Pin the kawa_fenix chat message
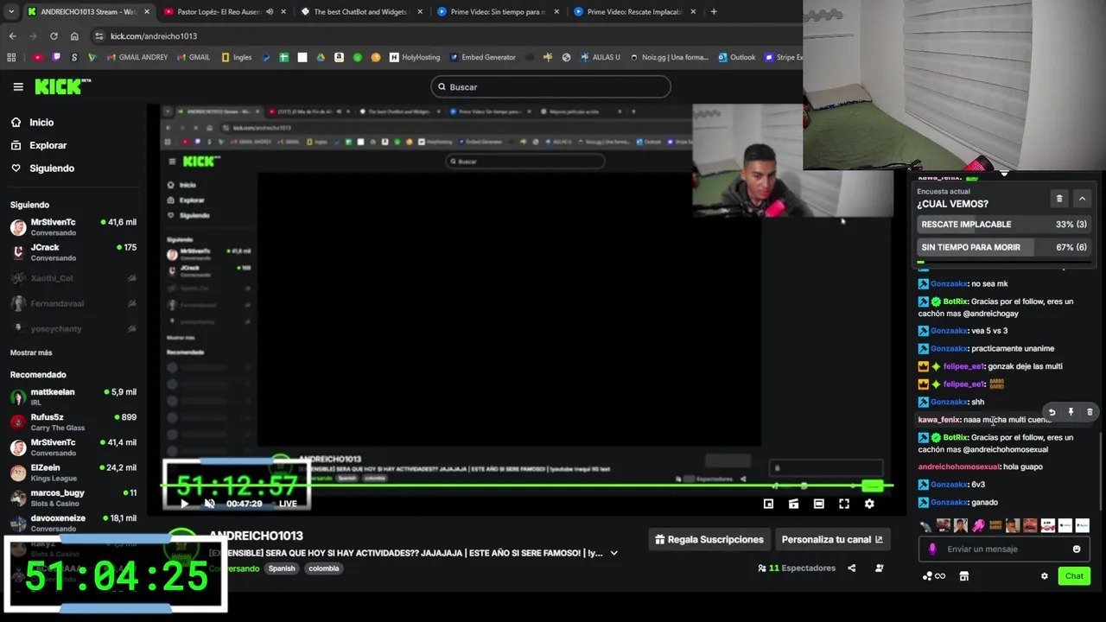 (1071, 412)
